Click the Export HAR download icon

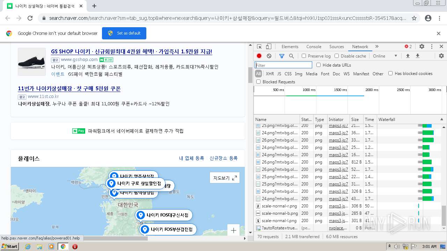pos(417,56)
